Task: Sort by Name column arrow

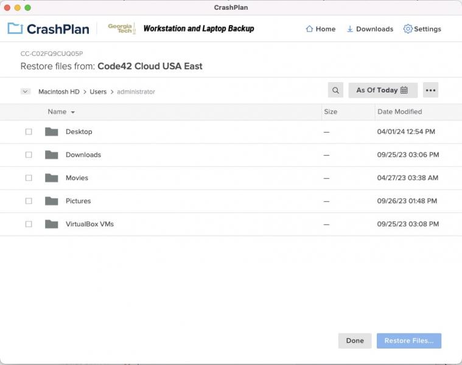Action: 73,113
